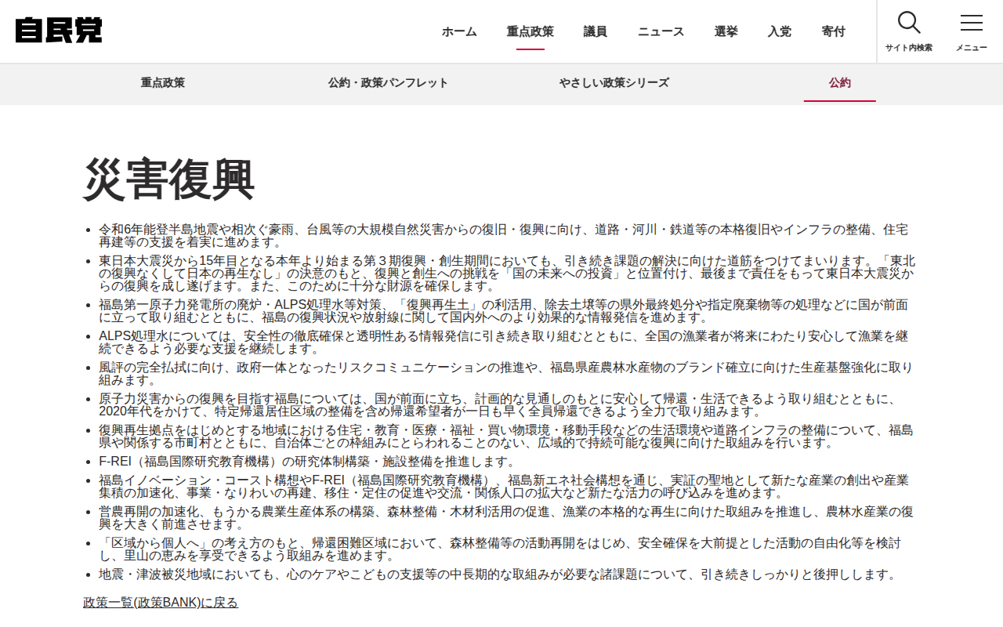Viewport: 1003px width, 627px height.
Task: Select the 公約 sub-navigation tab
Action: [x=840, y=83]
